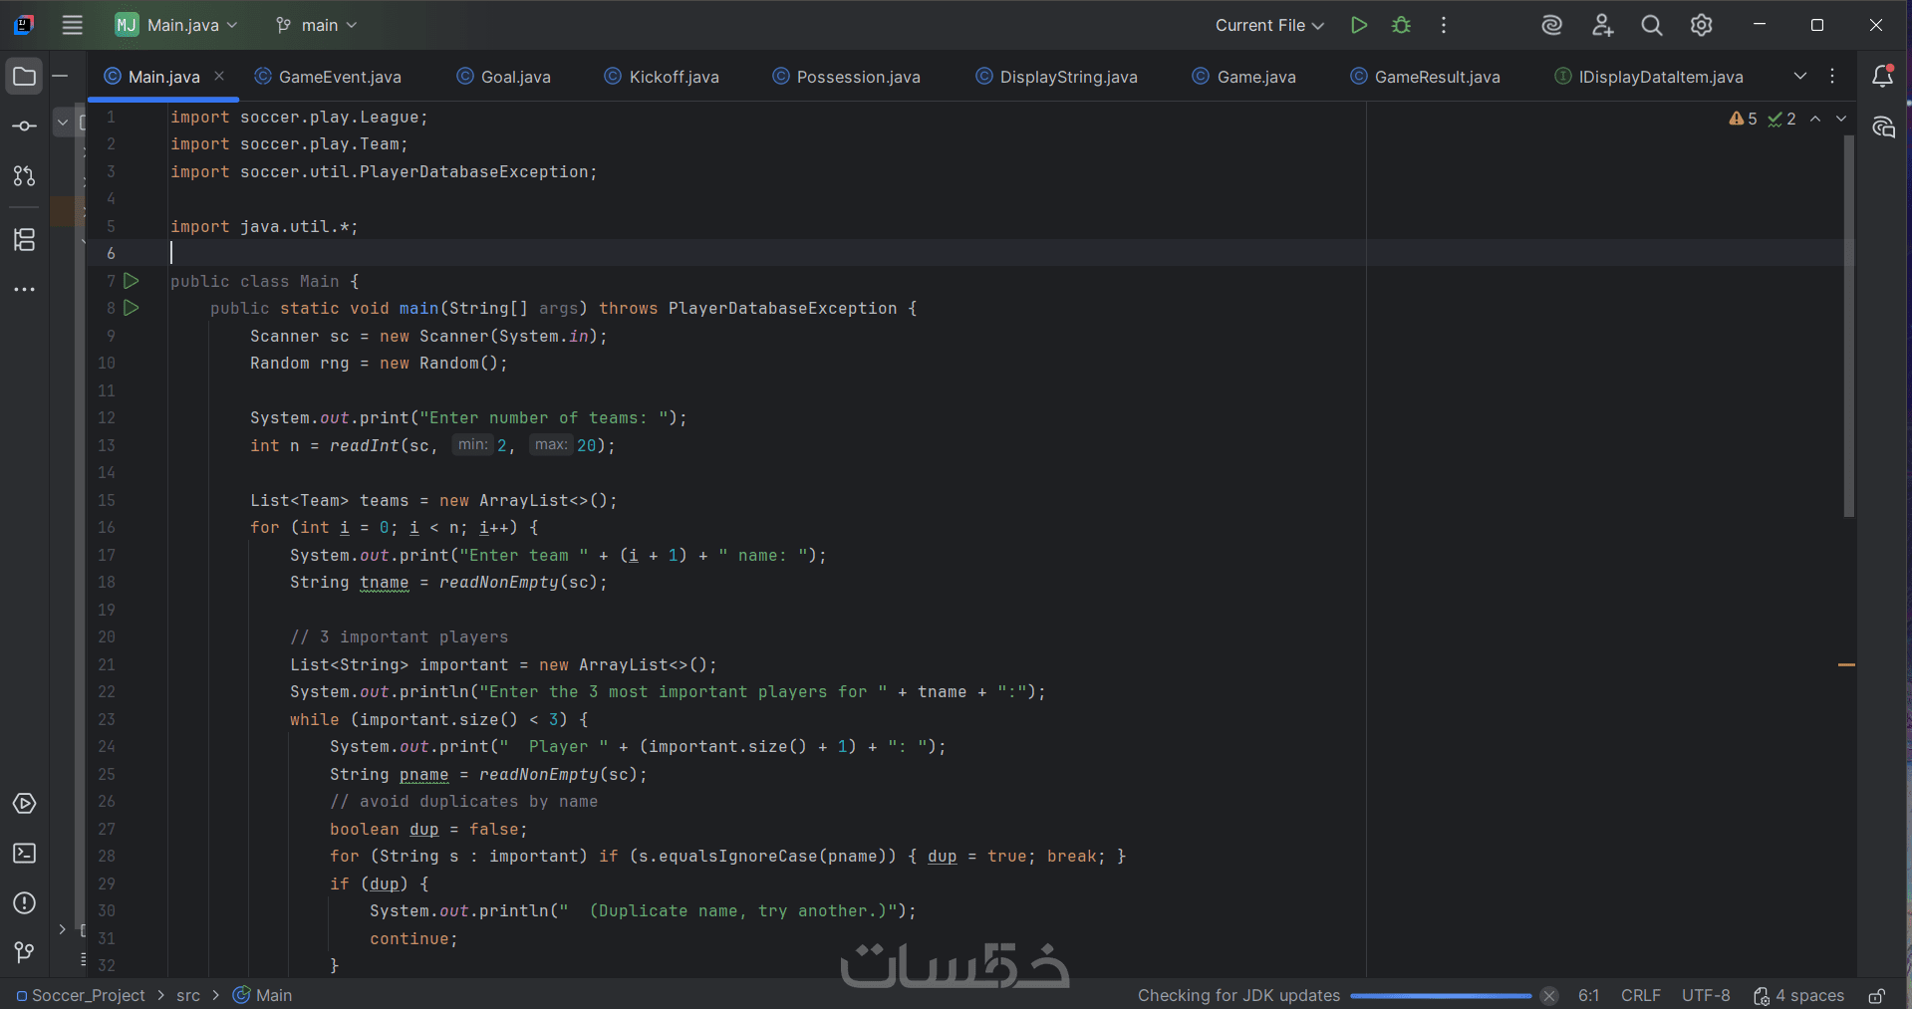Open the Pull Requests tool window

[25, 176]
